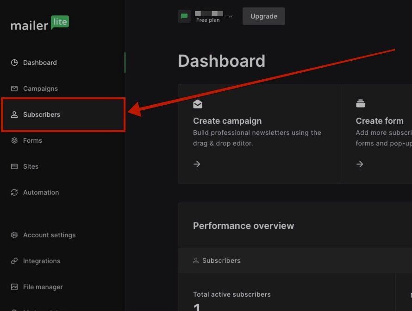Image resolution: width=412 pixels, height=311 pixels.
Task: Click the Account settings gear icon
Action: (14, 235)
